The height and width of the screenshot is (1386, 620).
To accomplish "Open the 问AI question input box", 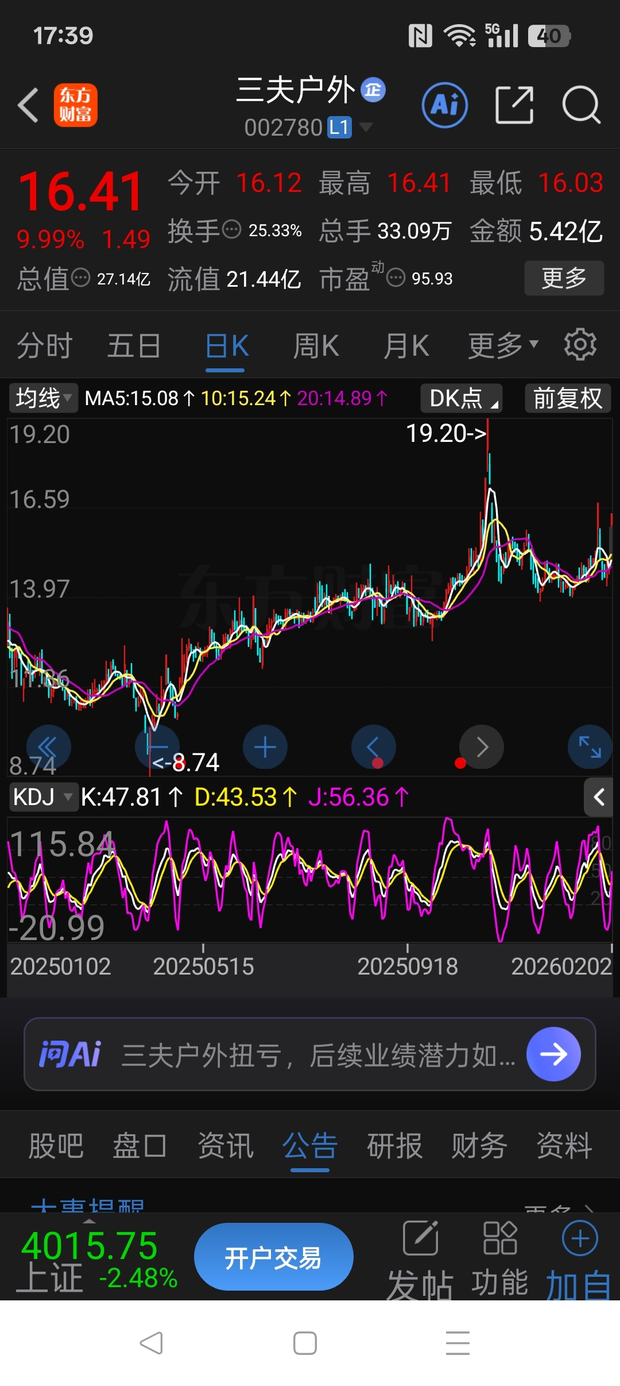I will (x=309, y=1054).
